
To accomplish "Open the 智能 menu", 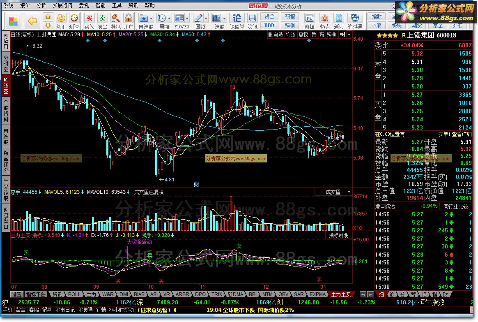I will coord(100,5).
